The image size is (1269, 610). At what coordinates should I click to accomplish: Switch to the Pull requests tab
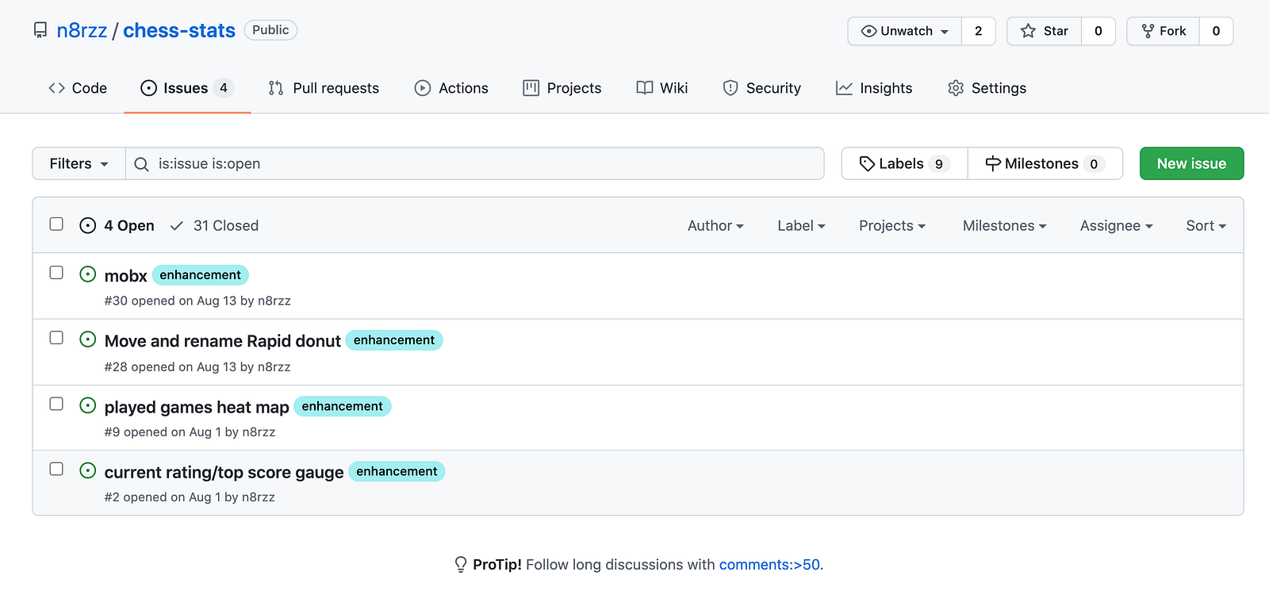point(324,88)
